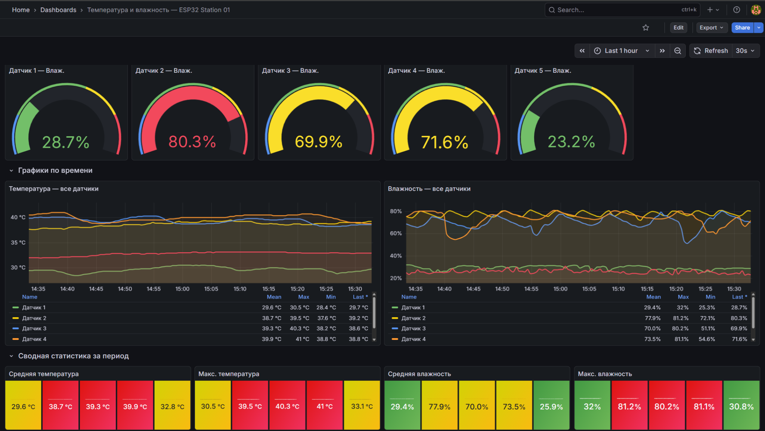Sort humidity legend by Mean column
Viewport: 765px width, 431px height.
[x=653, y=297]
